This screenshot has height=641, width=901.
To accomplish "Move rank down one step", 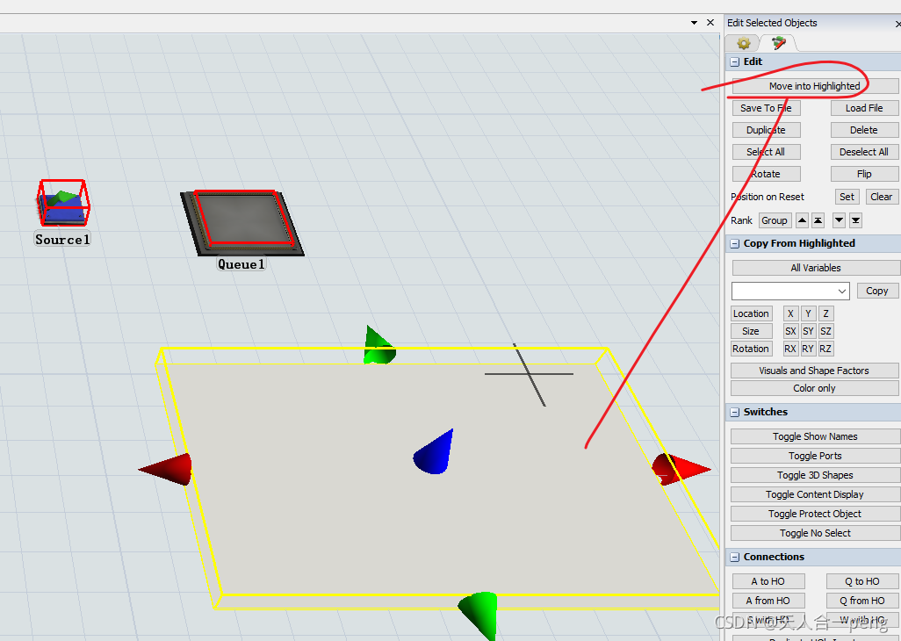I will [x=839, y=220].
